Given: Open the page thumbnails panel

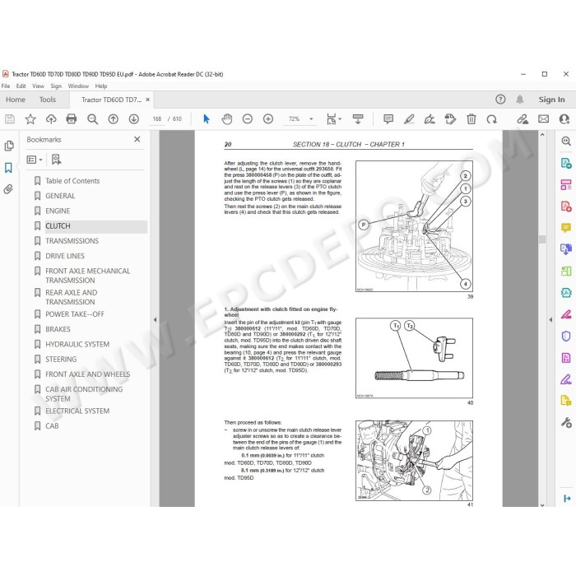Looking at the screenshot, I should [9, 146].
